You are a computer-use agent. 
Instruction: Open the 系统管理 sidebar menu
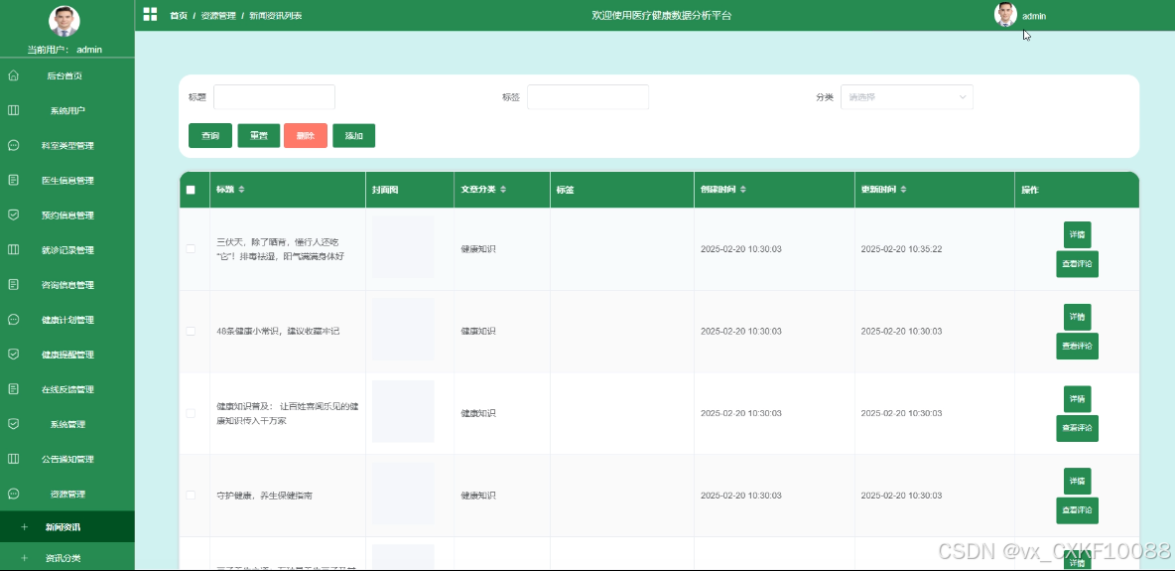point(67,424)
